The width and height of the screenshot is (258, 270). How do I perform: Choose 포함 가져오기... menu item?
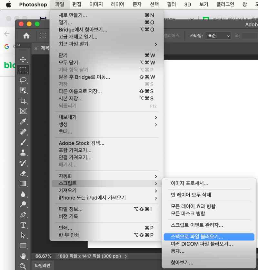tap(106, 150)
